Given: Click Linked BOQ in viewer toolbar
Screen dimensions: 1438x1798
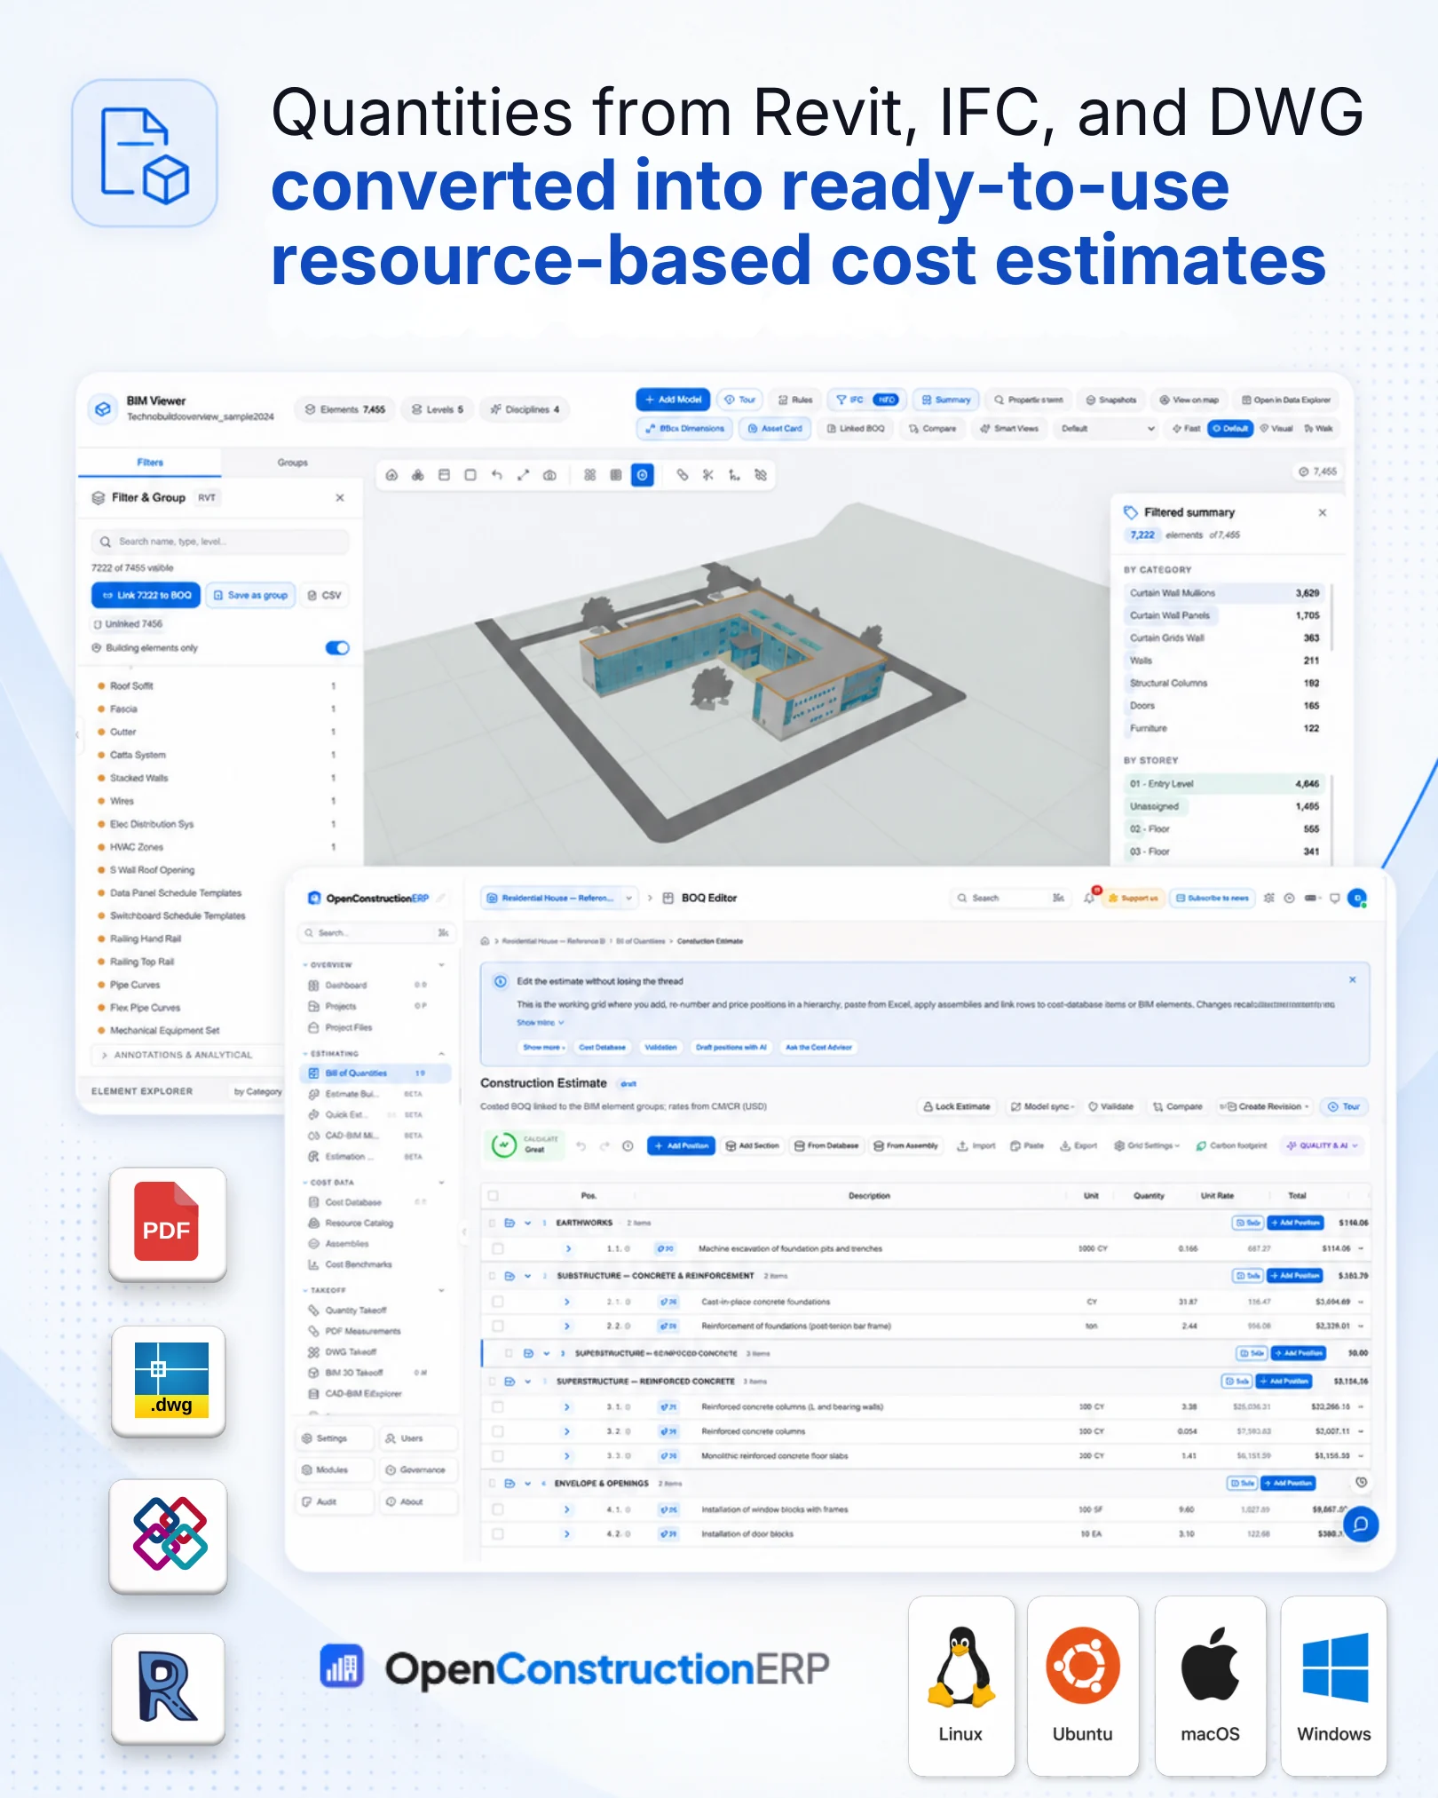Looking at the screenshot, I should 856,428.
